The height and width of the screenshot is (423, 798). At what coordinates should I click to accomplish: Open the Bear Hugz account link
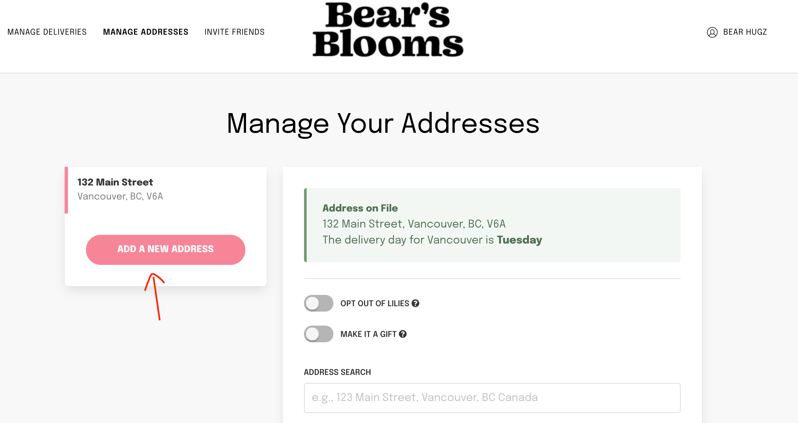745,32
